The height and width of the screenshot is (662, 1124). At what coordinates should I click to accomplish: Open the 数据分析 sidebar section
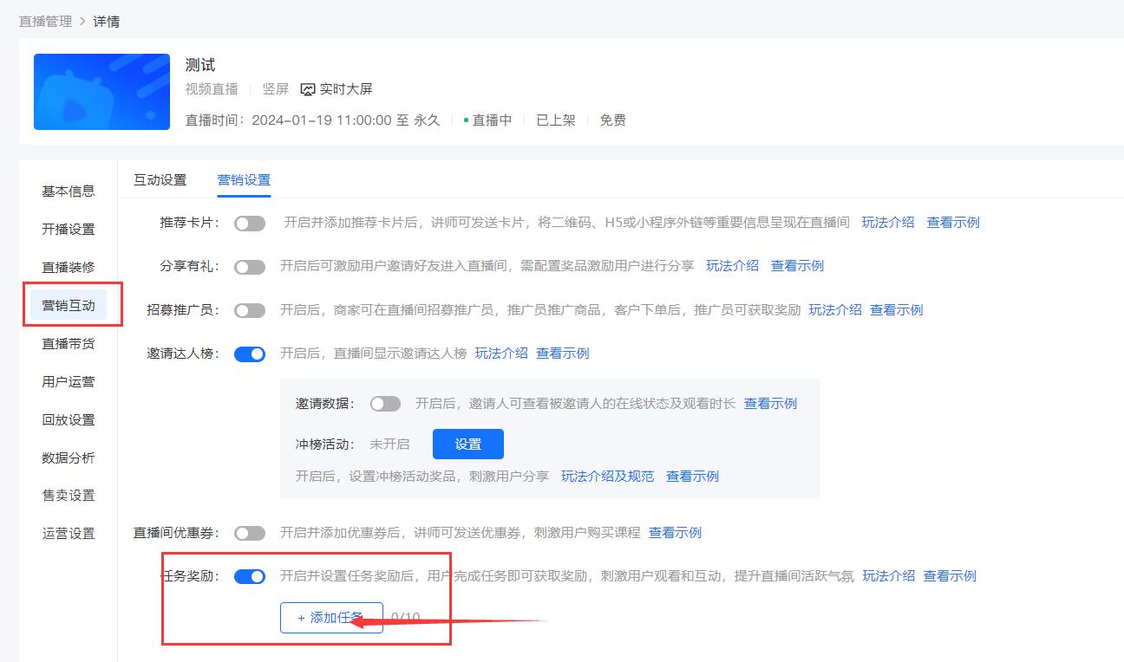click(69, 458)
